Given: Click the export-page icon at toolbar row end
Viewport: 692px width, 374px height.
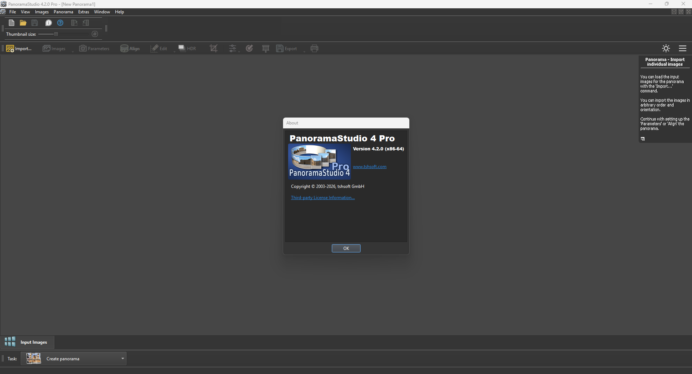Looking at the screenshot, I should pos(86,23).
